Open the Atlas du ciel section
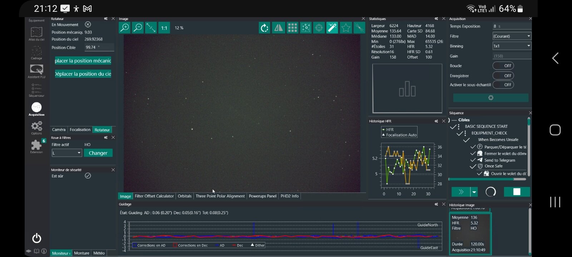Screen dimensions: 572x257 36,34
